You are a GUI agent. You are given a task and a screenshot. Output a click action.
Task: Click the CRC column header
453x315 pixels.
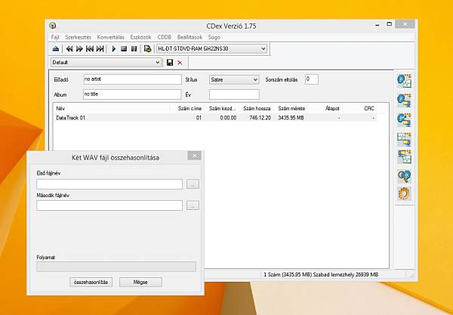click(369, 108)
